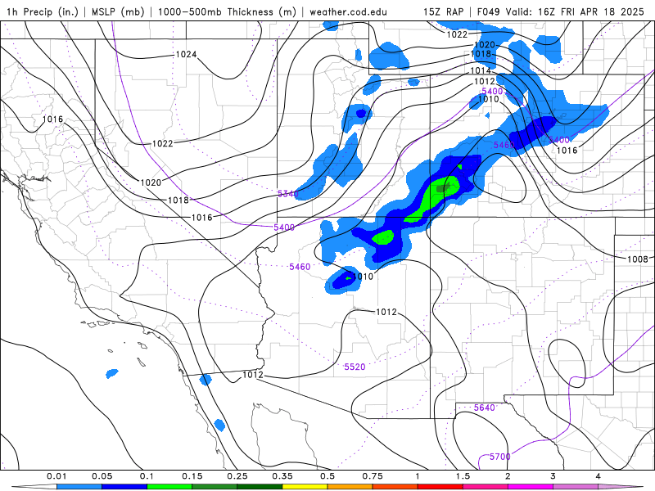This screenshot has height=491, width=655.
Task: Click the orange 0.5–0.75 legend swatch
Action: 350,487
